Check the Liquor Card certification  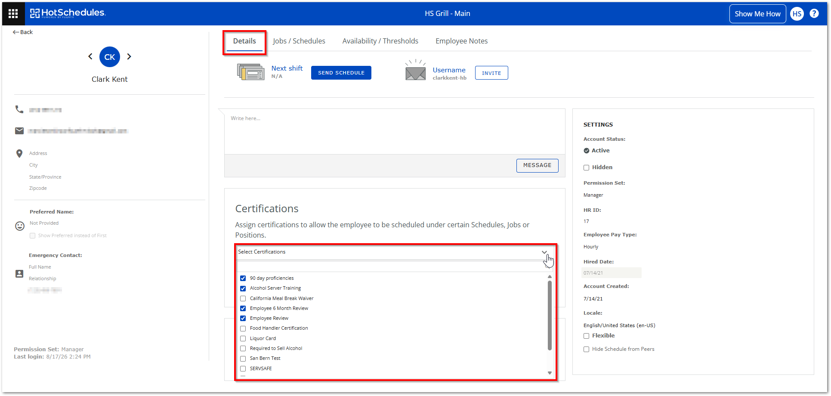coord(243,338)
